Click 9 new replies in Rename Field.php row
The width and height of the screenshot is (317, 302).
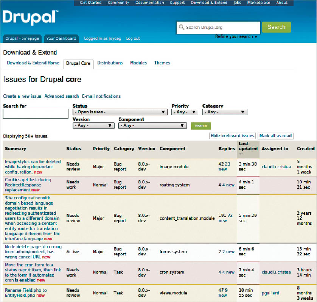pyautogui.click(x=223, y=293)
